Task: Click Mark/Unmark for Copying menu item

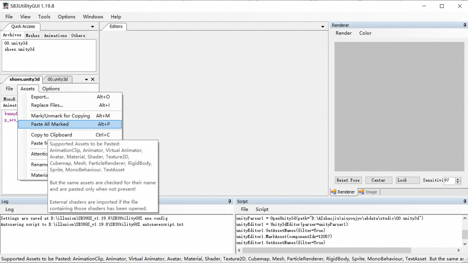Action: (60, 116)
